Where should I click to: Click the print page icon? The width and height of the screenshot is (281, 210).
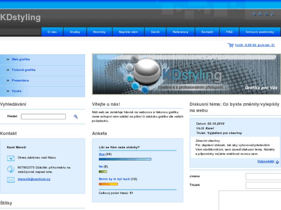click(x=267, y=14)
